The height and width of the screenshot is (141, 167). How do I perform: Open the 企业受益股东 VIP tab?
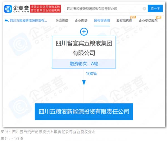click(148, 20)
